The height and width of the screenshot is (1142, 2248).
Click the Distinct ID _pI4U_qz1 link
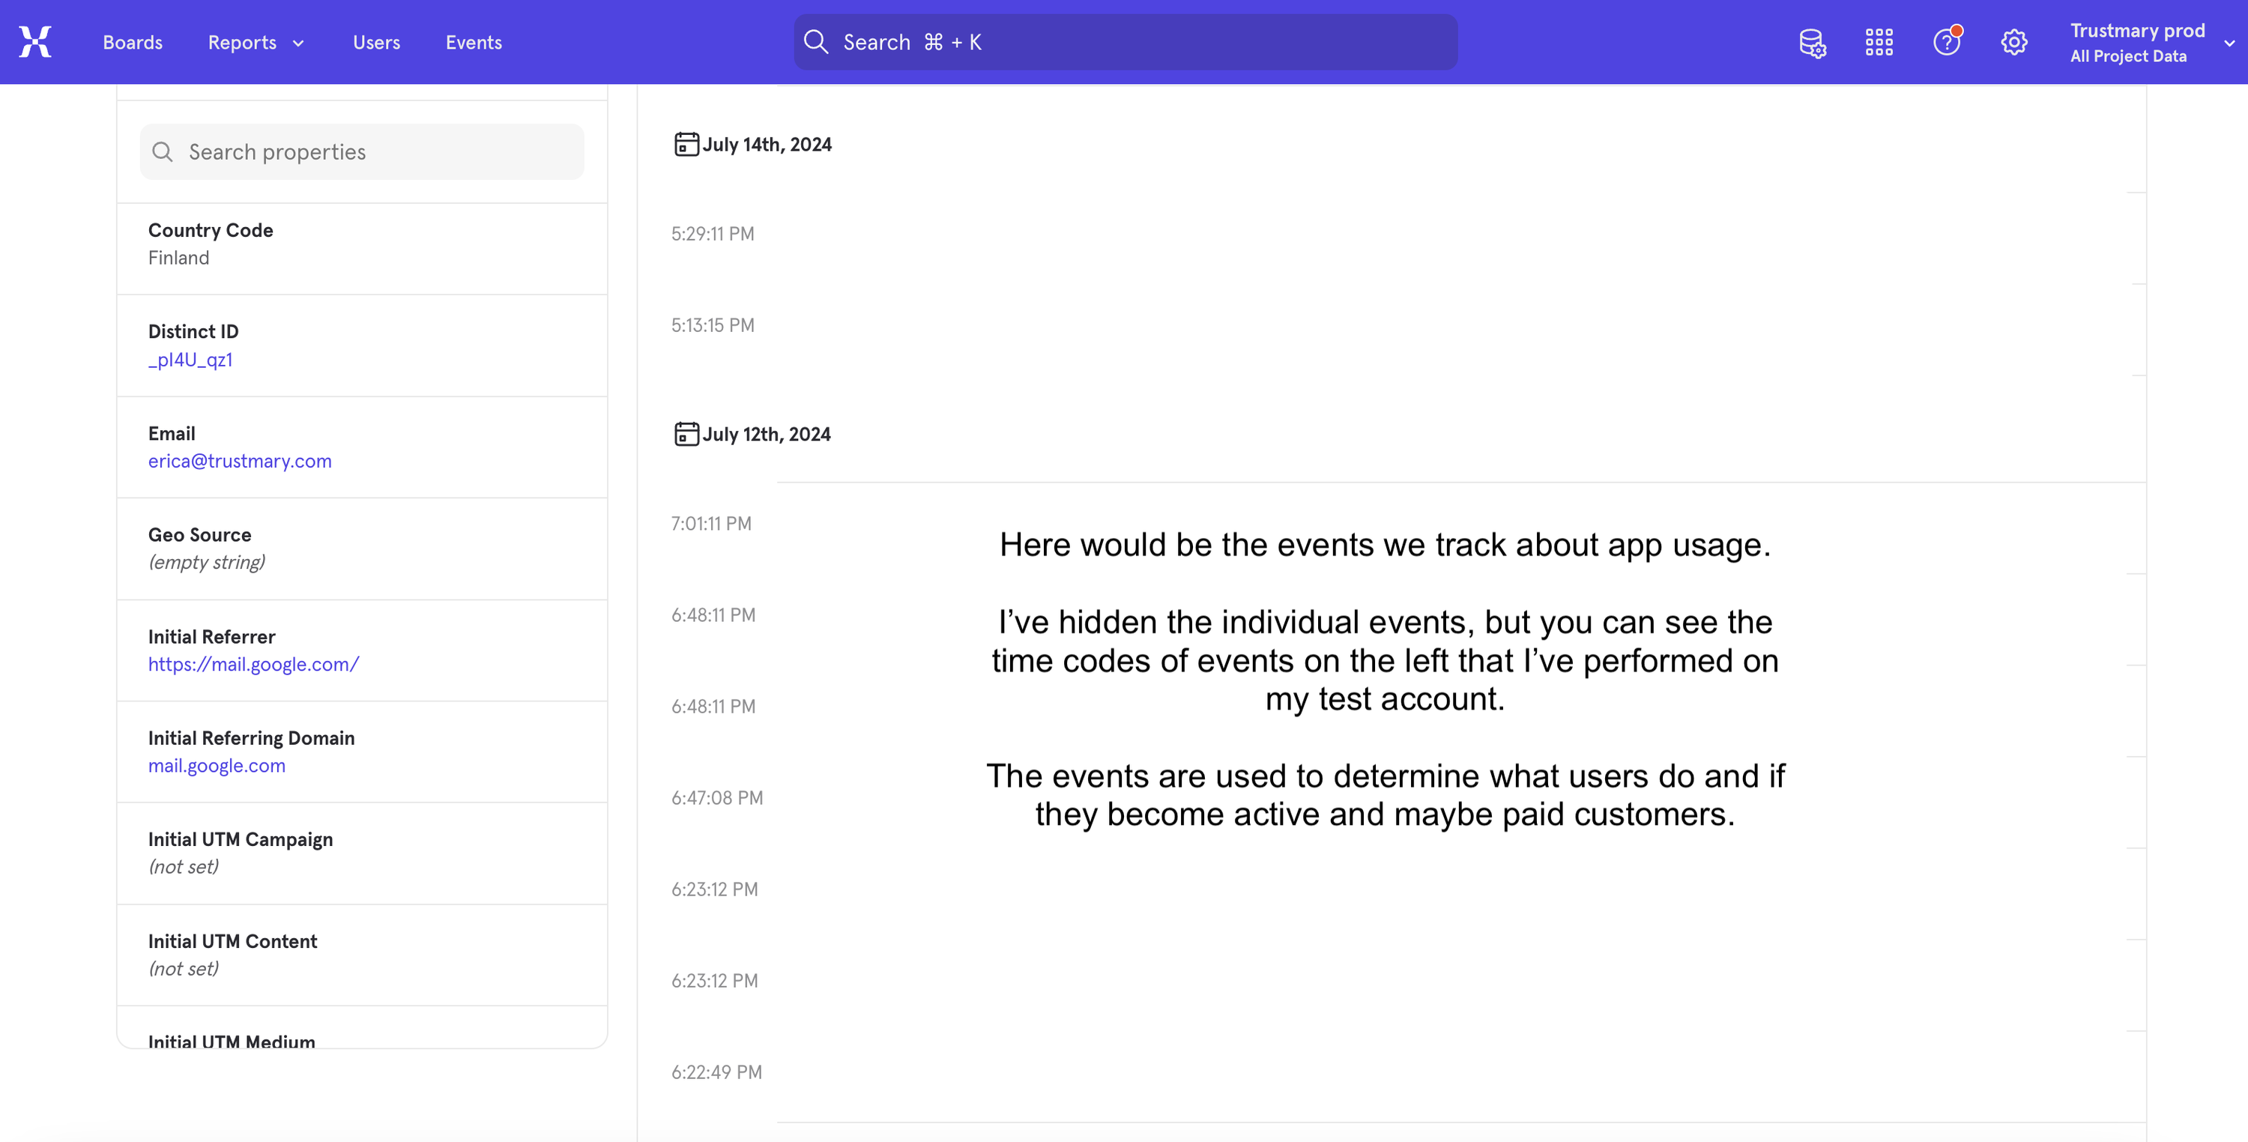point(190,360)
